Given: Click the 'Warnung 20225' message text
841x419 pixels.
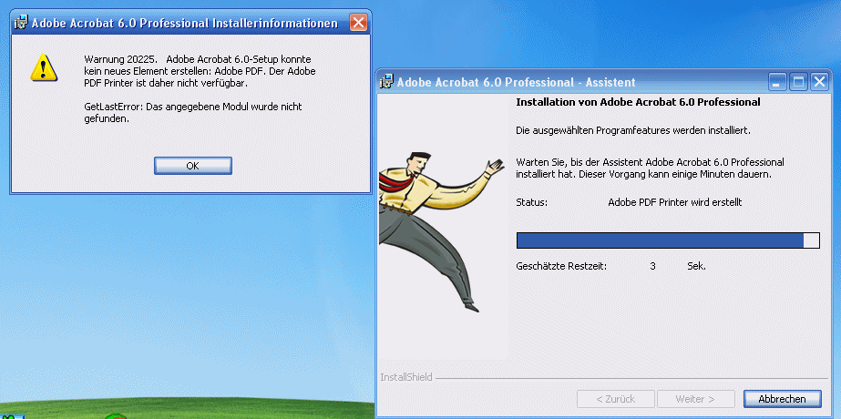Looking at the screenshot, I should coord(200,71).
